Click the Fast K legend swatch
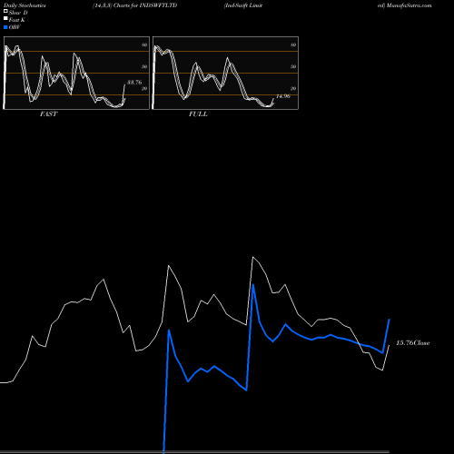Screen dimensions: 454x454 tap(5, 19)
